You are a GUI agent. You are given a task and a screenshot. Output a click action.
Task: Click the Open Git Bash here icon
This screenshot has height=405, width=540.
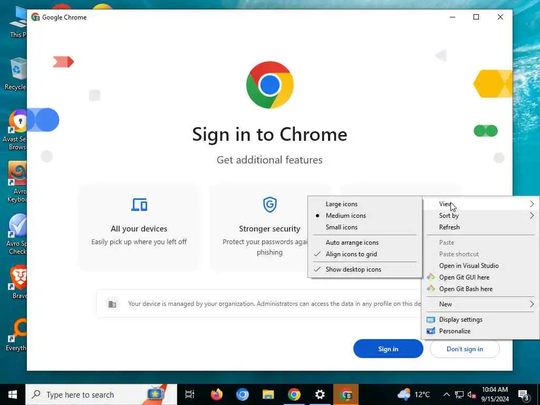coord(431,288)
